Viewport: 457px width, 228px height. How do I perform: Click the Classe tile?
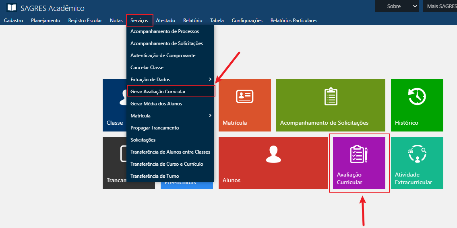(x=115, y=105)
